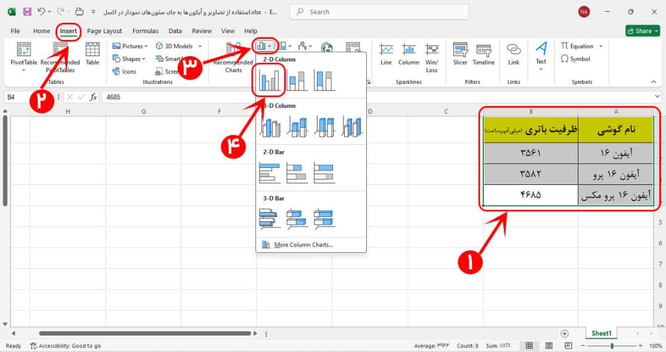Click the formula bar showing 4685

(378, 97)
